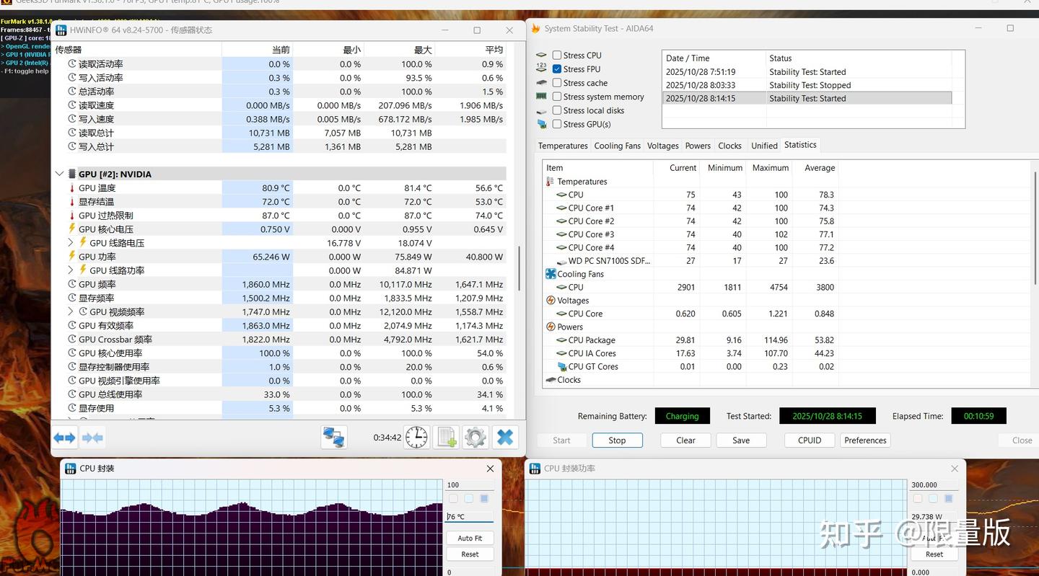Open HWiNFO sensor settings gear icon
The height and width of the screenshot is (576, 1039).
pos(475,438)
